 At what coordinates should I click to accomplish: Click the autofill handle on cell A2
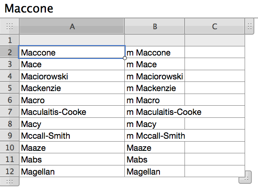click(125, 58)
